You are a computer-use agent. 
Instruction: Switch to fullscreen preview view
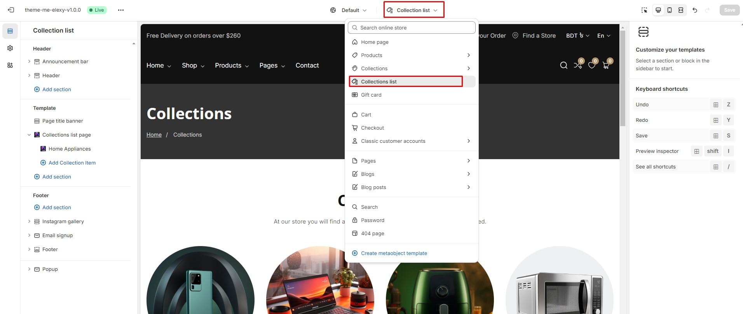[680, 10]
